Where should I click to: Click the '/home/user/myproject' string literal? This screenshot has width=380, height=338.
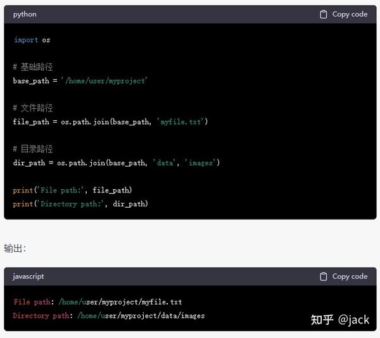click(104, 80)
